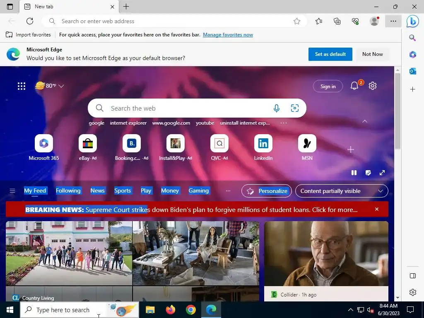Open the Settings and more menu
The height and width of the screenshot is (318, 424).
tap(393, 21)
